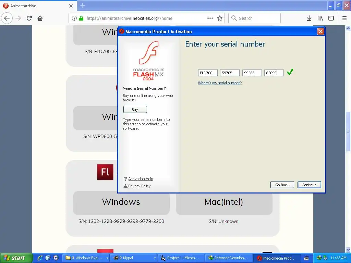Image resolution: width=351 pixels, height=263 pixels.
Task: Click the page scrollbar thumb
Action: click(x=348, y=131)
